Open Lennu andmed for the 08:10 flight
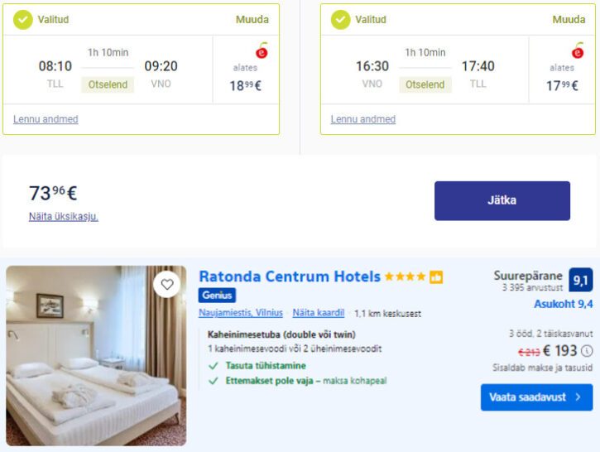The image size is (600, 452). click(x=46, y=119)
